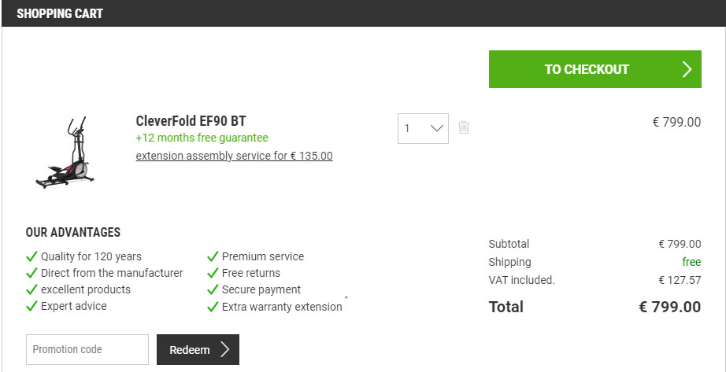Image resolution: width=726 pixels, height=372 pixels.
Task: Focus the Promotion code input field
Action: 87,350
